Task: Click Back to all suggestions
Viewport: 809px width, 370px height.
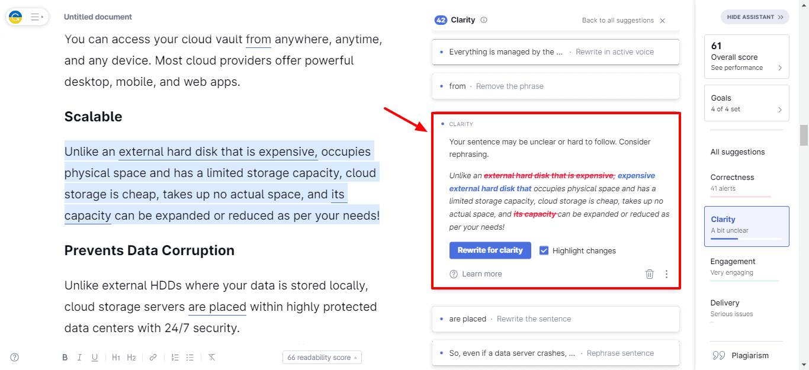Action: pos(618,20)
